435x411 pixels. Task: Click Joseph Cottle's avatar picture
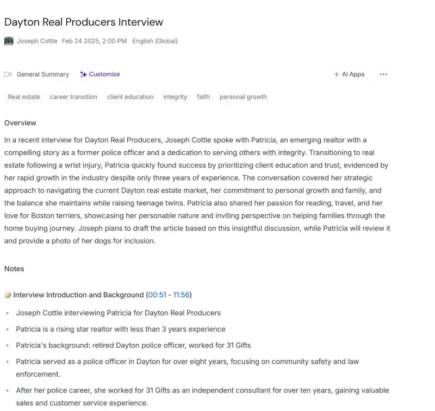(9, 41)
